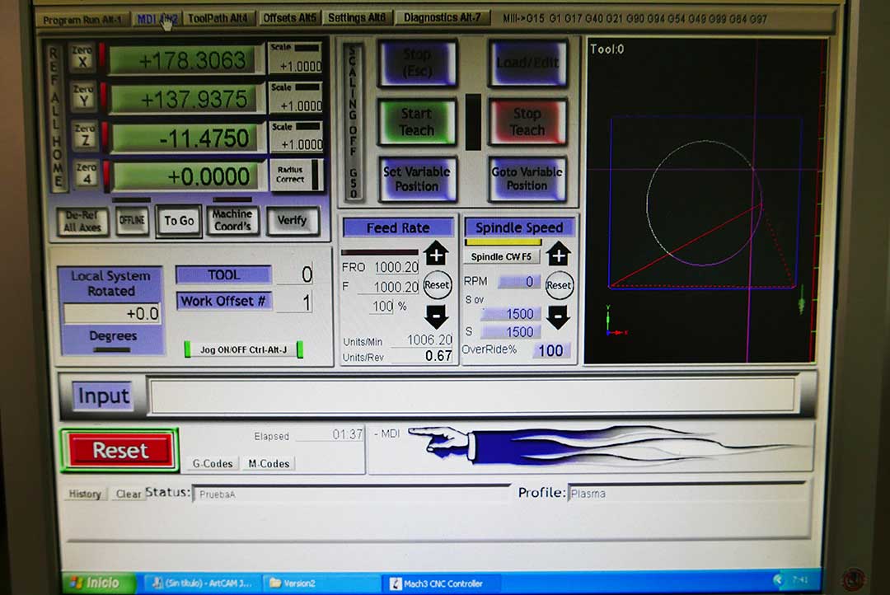
Task: Zero the Z axis
Action: point(85,135)
